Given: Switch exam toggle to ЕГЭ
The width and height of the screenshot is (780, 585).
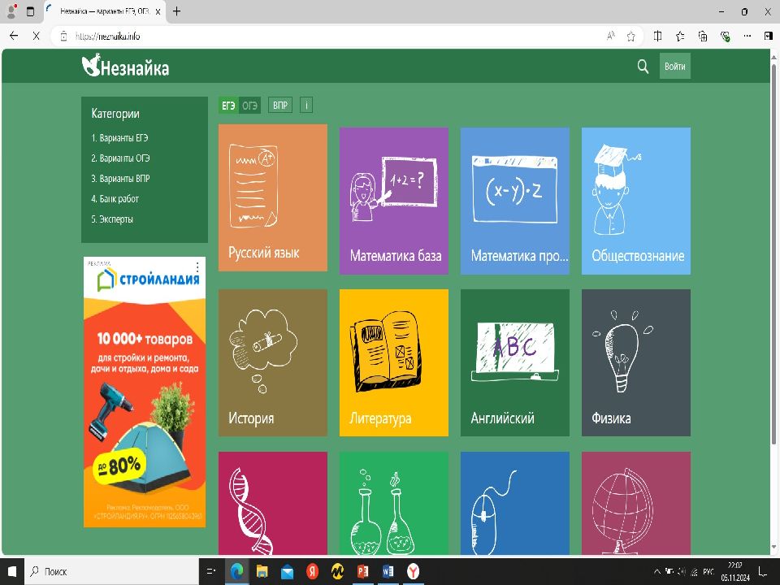Looking at the screenshot, I should 229,106.
